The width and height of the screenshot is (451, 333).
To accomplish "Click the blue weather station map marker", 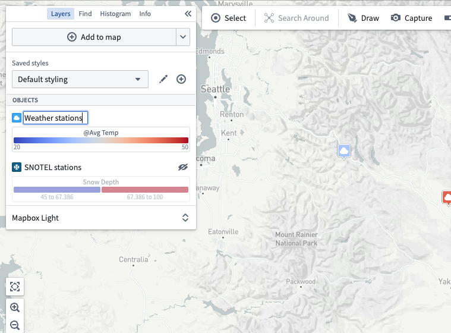I will [344, 151].
